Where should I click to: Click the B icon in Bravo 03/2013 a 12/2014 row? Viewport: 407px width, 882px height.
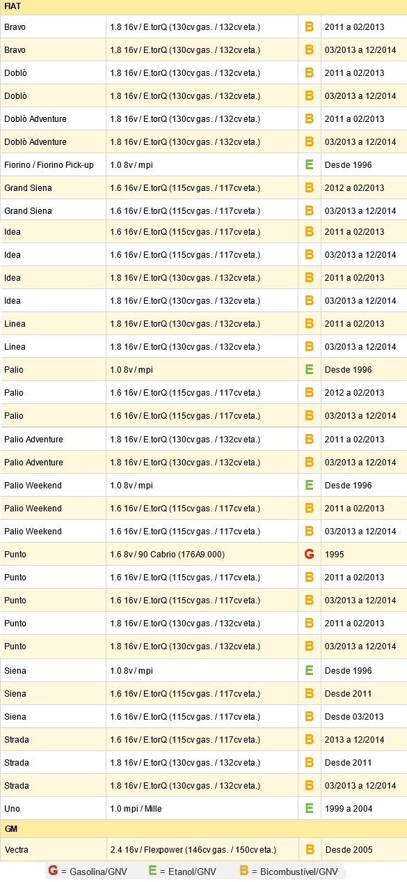[x=309, y=50]
